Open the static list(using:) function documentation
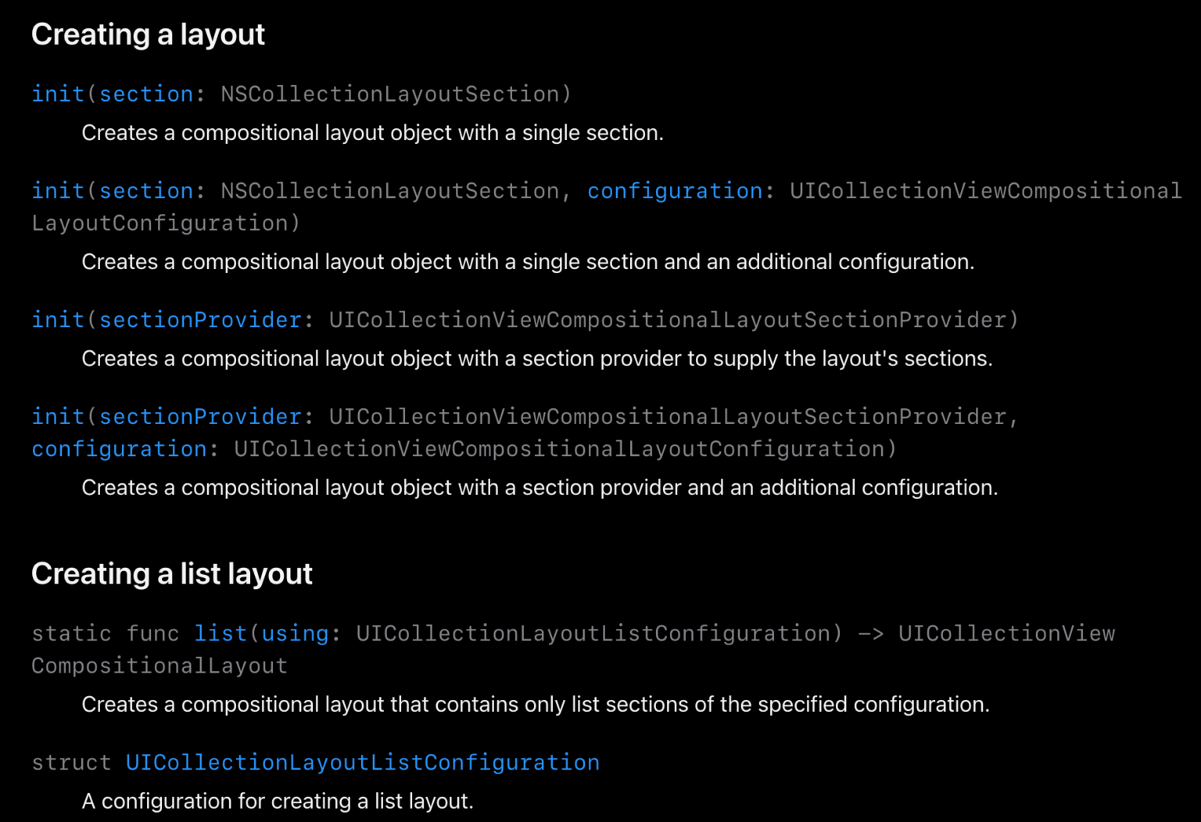1201x822 pixels. (221, 634)
